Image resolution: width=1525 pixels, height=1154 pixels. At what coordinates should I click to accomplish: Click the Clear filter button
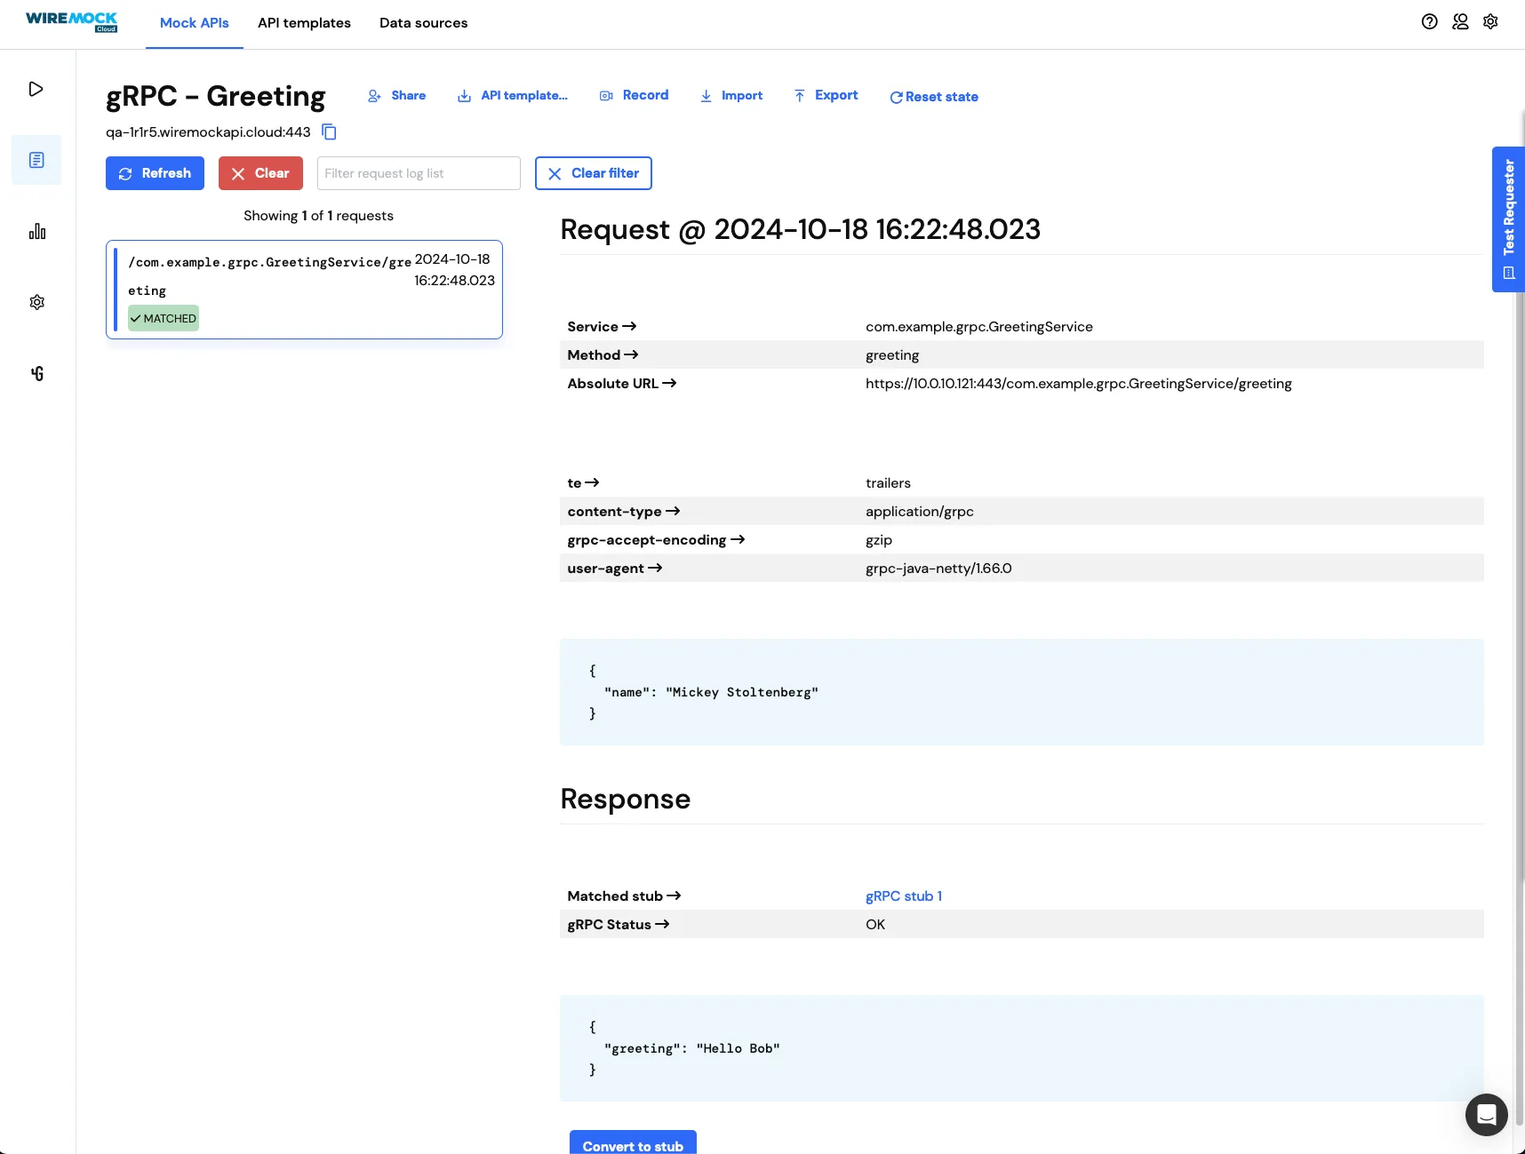[x=593, y=173]
